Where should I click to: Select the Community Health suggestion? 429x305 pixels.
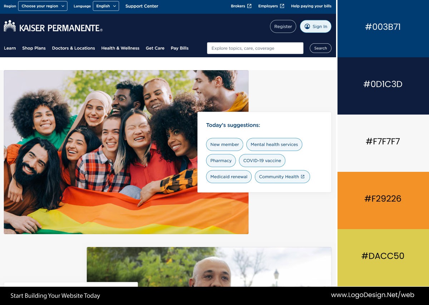pos(282,177)
